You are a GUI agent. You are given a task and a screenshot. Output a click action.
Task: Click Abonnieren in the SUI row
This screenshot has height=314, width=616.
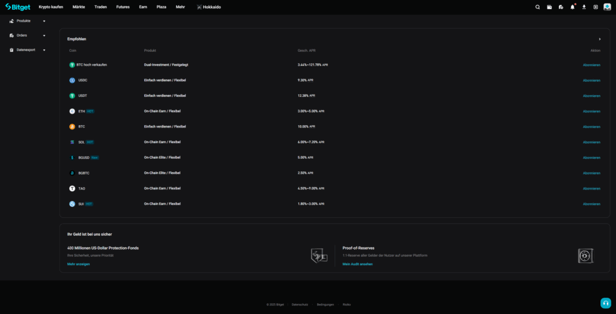[x=591, y=204]
